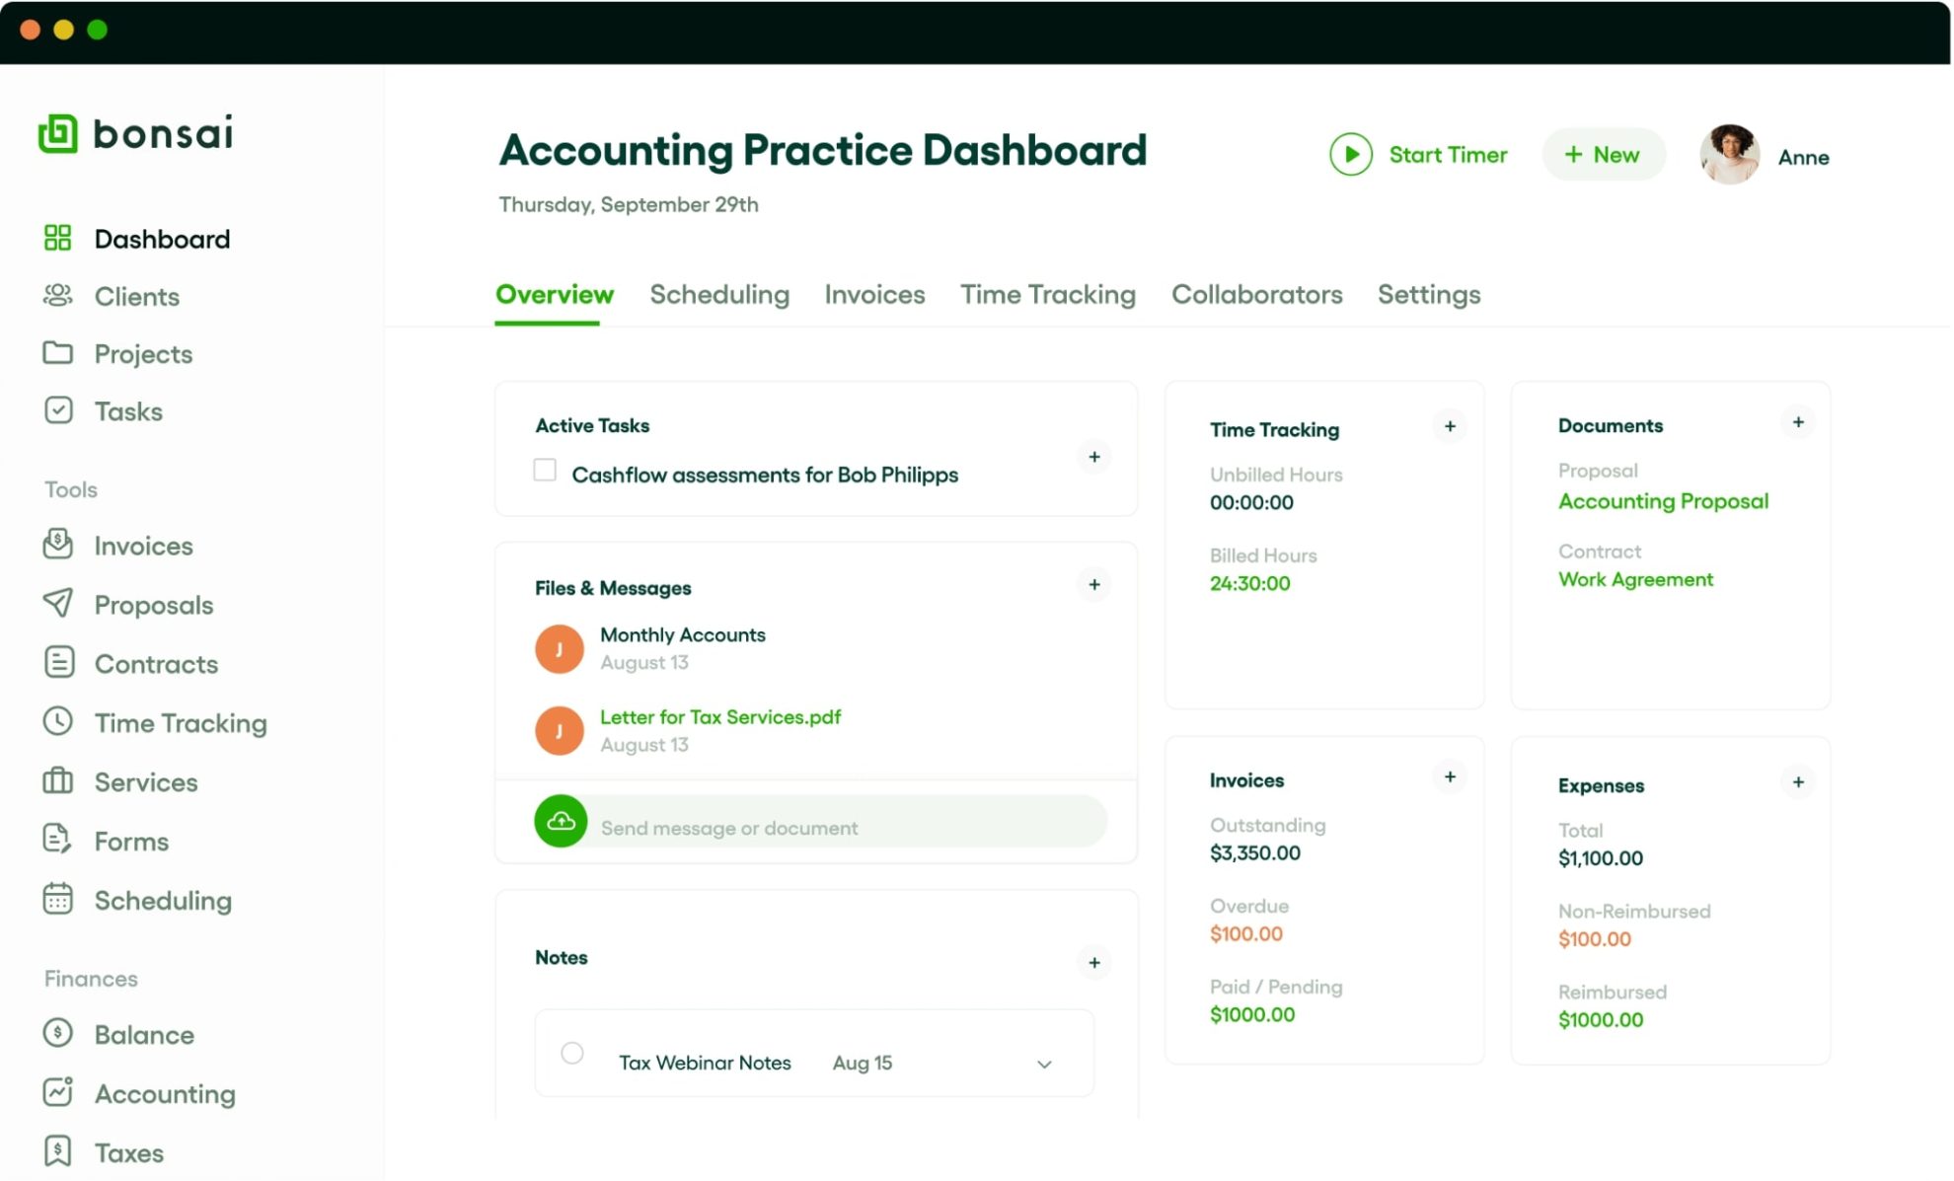
Task: Add a new invoice via the plus button
Action: 1450,776
